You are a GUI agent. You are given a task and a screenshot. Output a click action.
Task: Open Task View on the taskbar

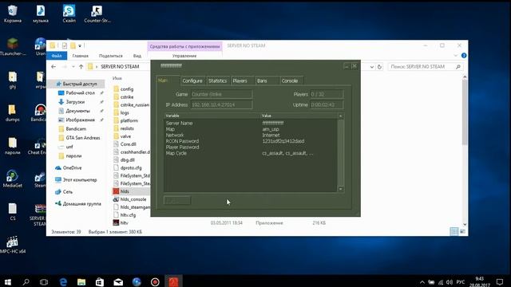44,281
